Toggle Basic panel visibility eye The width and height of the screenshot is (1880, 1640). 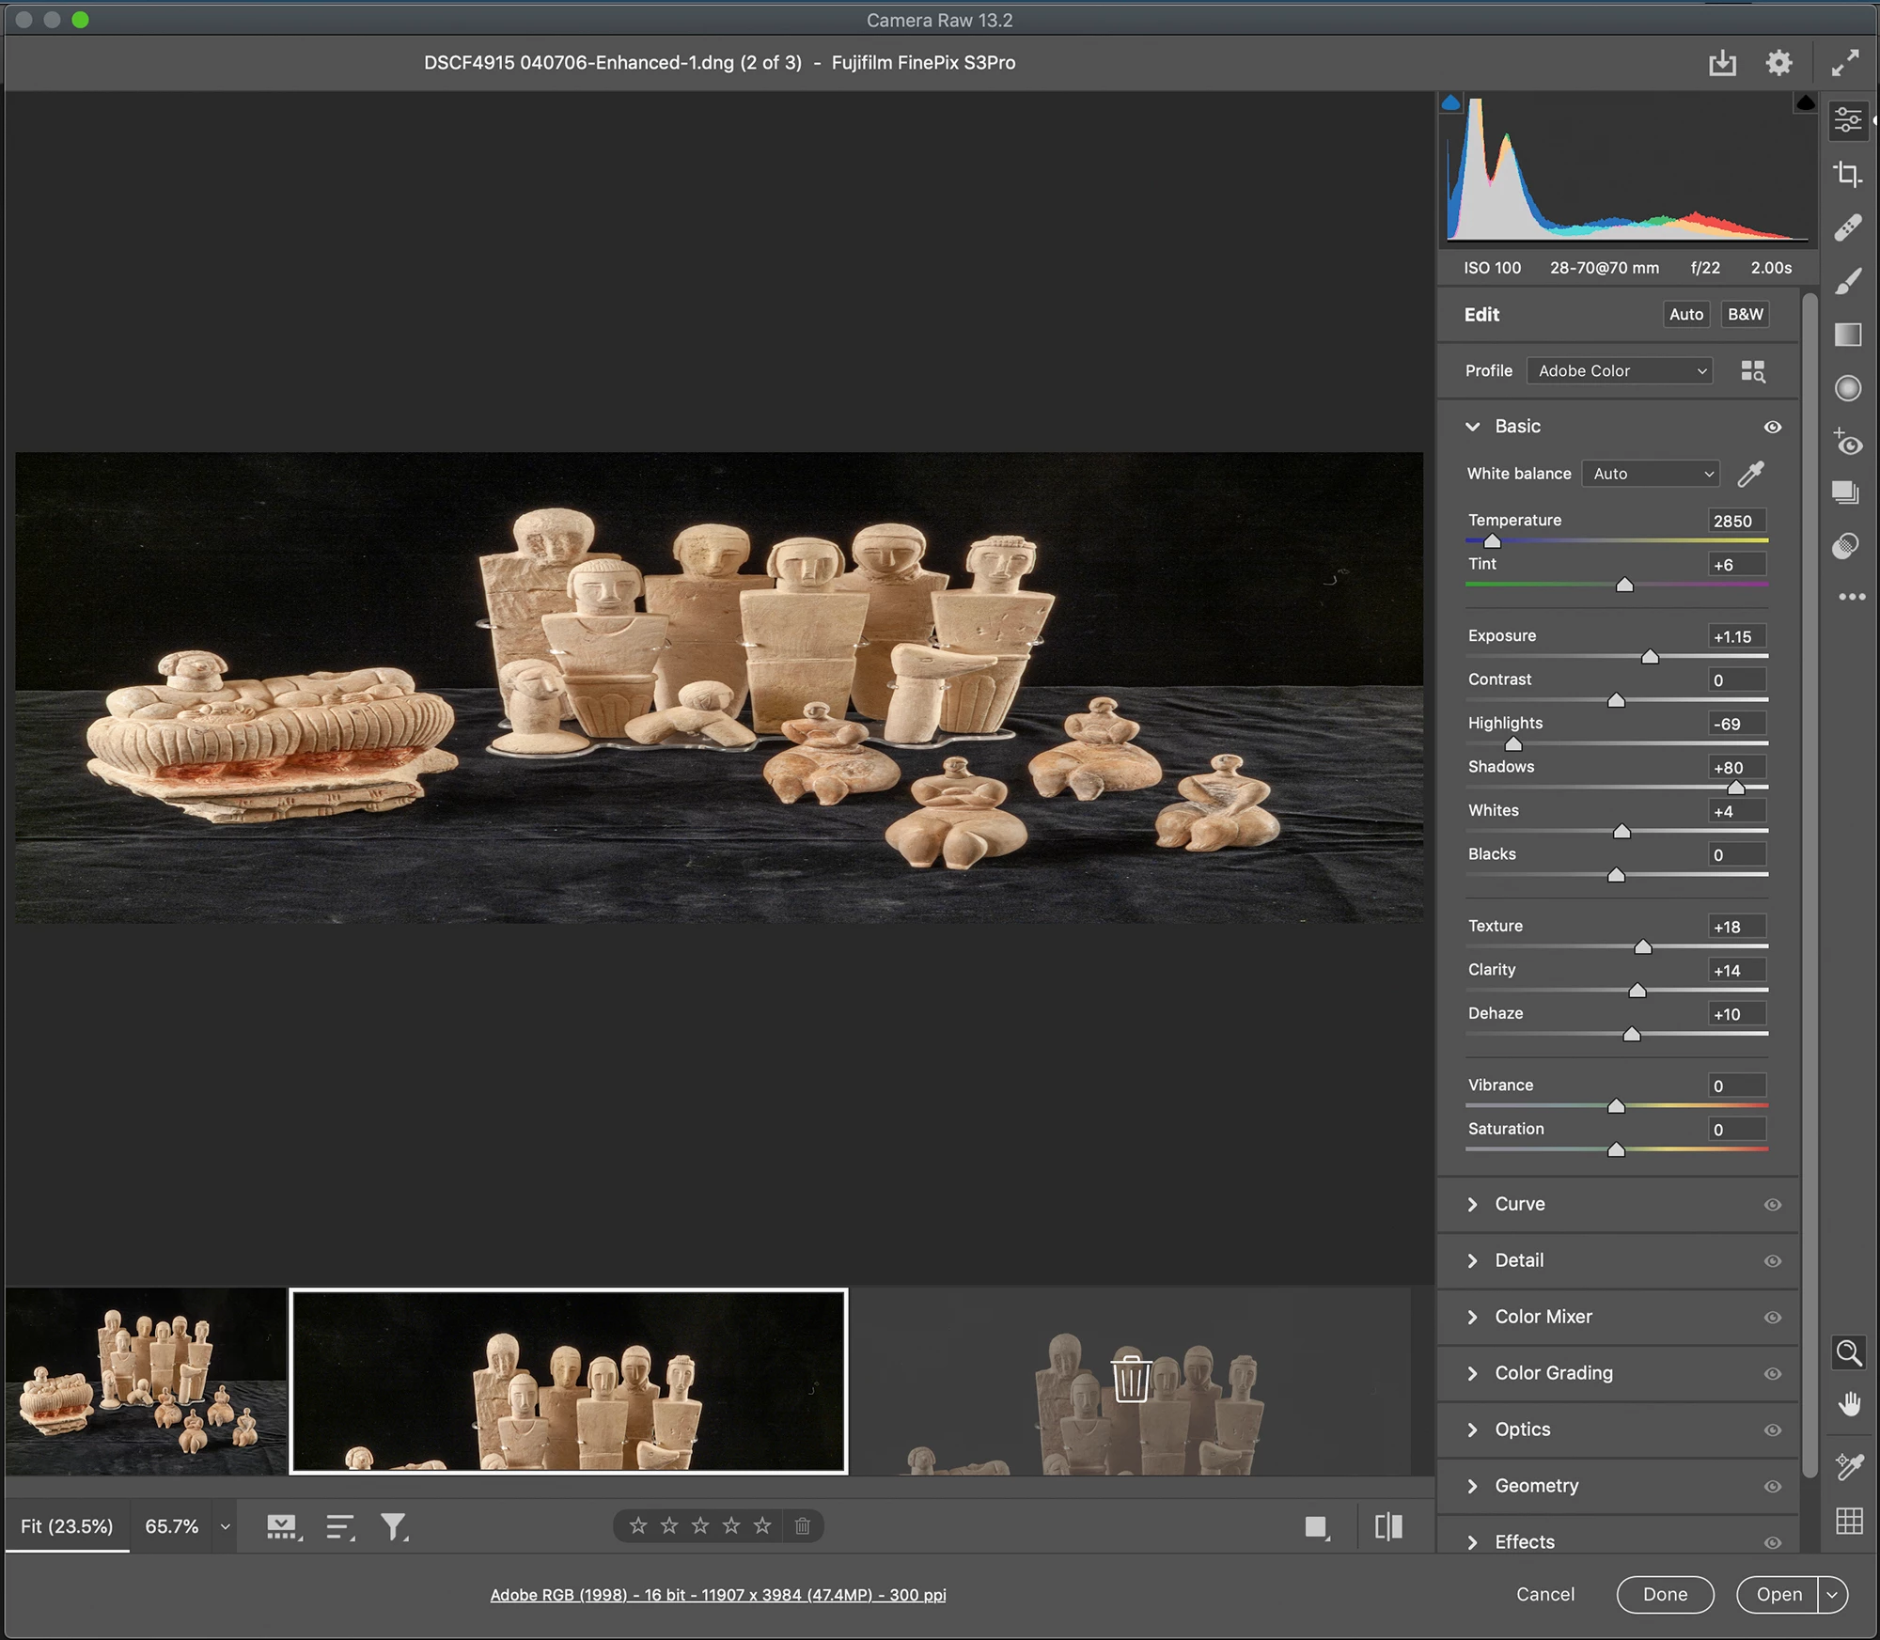pos(1772,427)
